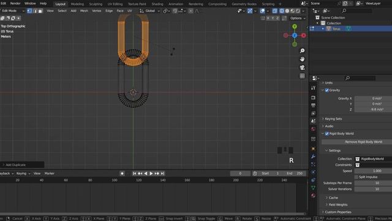This screenshot has width=392, height=221.
Task: Expand the Audio panel
Action: [x=329, y=126]
